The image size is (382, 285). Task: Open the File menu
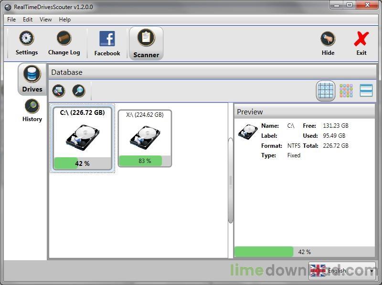[11, 20]
